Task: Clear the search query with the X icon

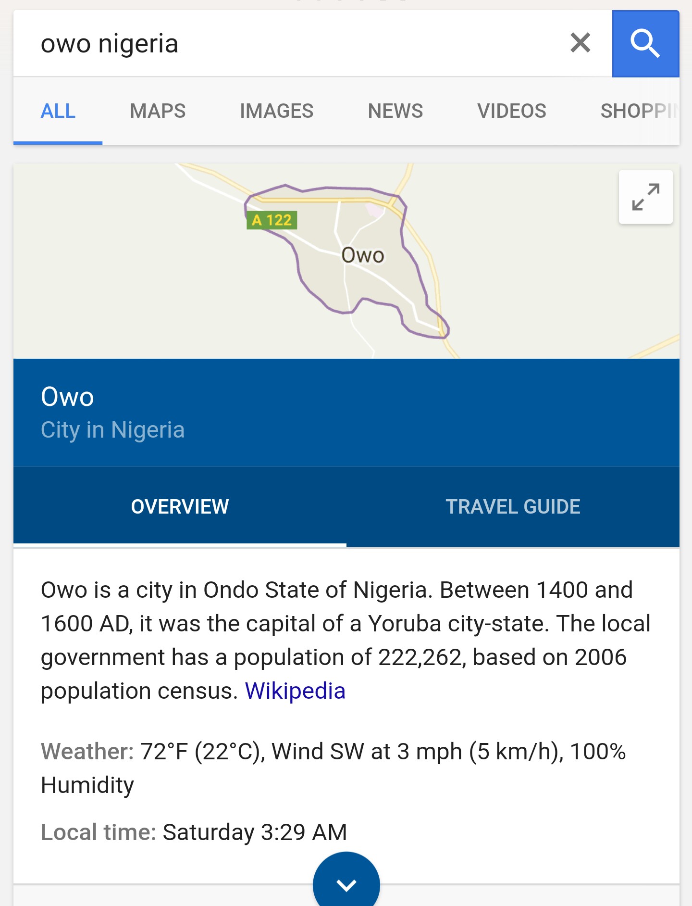Action: tap(580, 43)
